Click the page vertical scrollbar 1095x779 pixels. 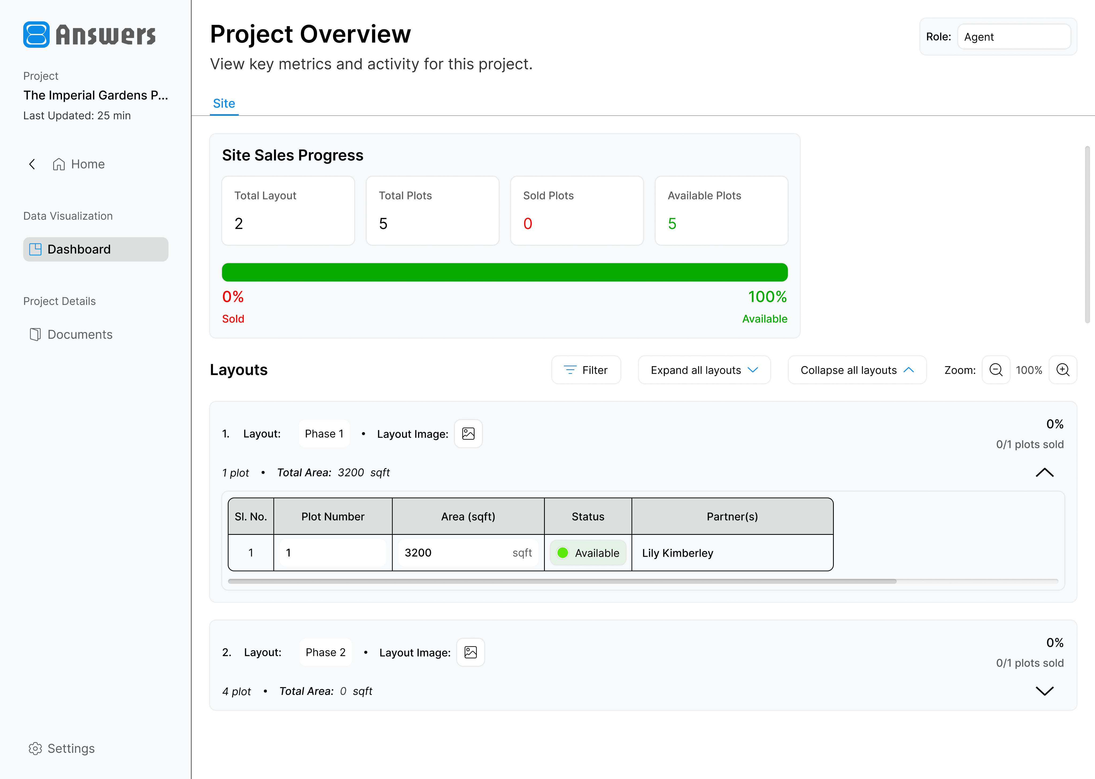click(x=1087, y=235)
